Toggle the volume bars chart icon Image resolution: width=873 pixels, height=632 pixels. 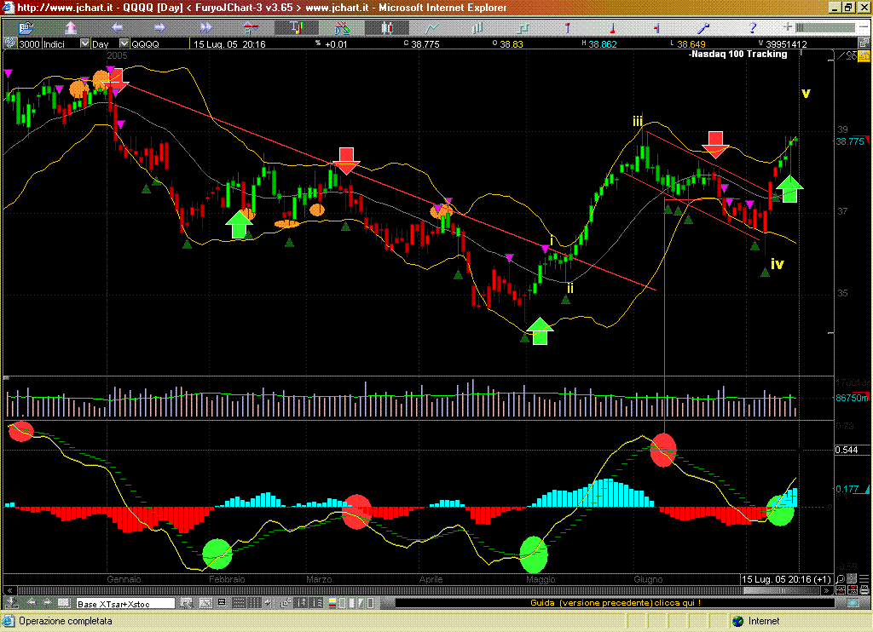[x=478, y=28]
